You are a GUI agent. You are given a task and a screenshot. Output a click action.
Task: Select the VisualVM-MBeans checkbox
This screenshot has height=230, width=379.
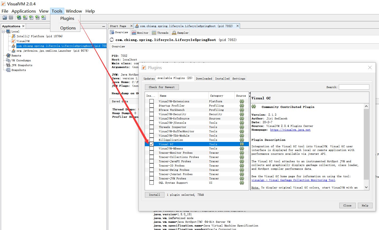(x=152, y=148)
